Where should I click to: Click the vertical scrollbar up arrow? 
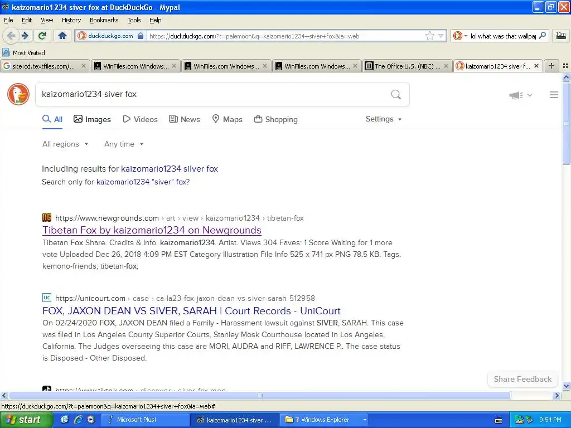click(x=566, y=77)
